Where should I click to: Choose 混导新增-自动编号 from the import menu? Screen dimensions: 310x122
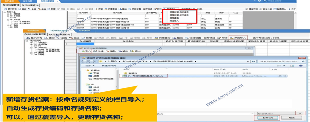tap(179, 12)
